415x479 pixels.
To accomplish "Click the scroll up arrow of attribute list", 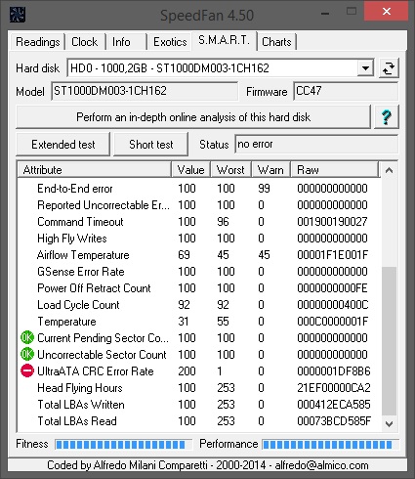I will tap(389, 170).
